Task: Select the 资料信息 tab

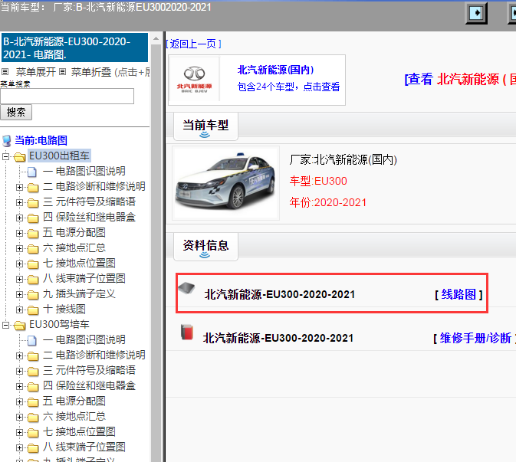Action: click(205, 247)
